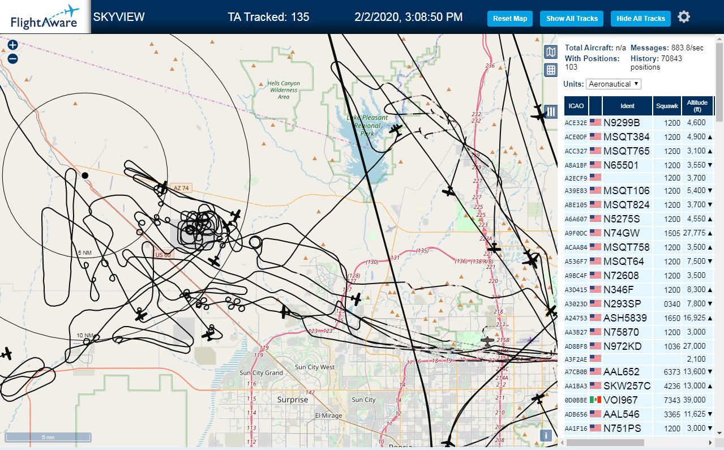Click the Hells Canyon Wilderness Area label
This screenshot has width=724, height=450.
[x=284, y=90]
